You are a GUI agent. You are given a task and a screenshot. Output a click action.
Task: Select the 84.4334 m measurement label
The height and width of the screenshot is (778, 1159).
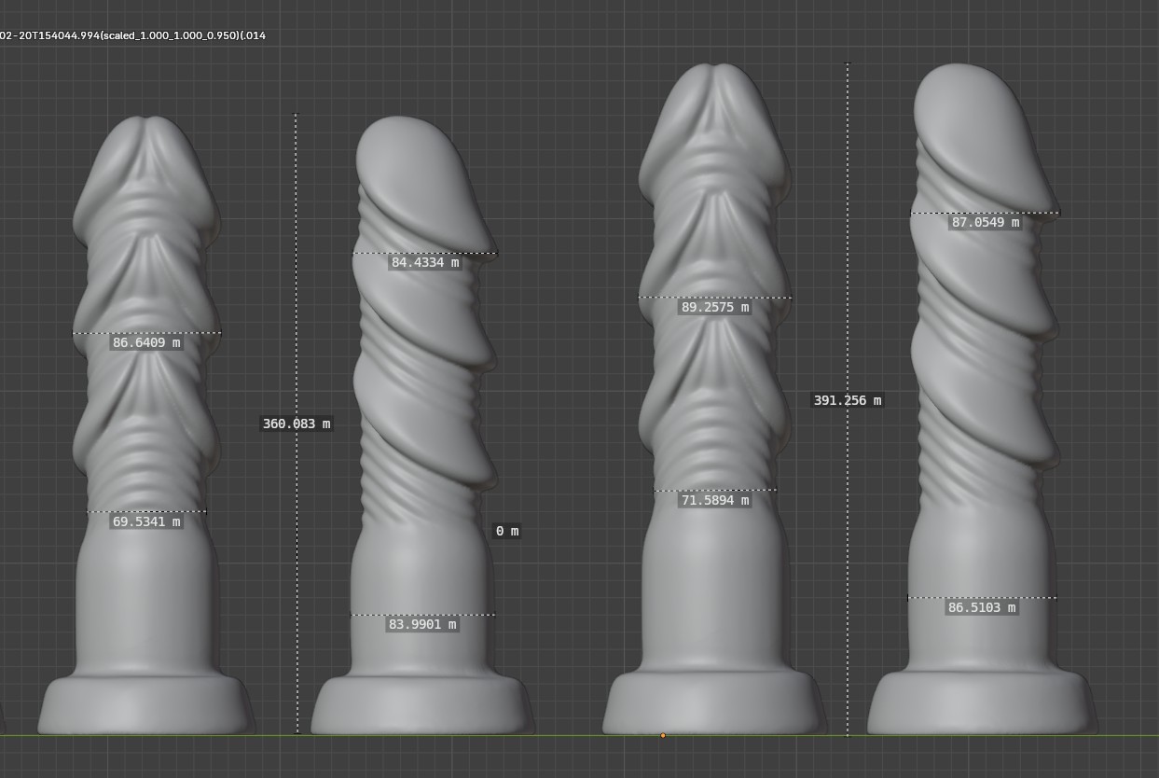pyautogui.click(x=425, y=263)
